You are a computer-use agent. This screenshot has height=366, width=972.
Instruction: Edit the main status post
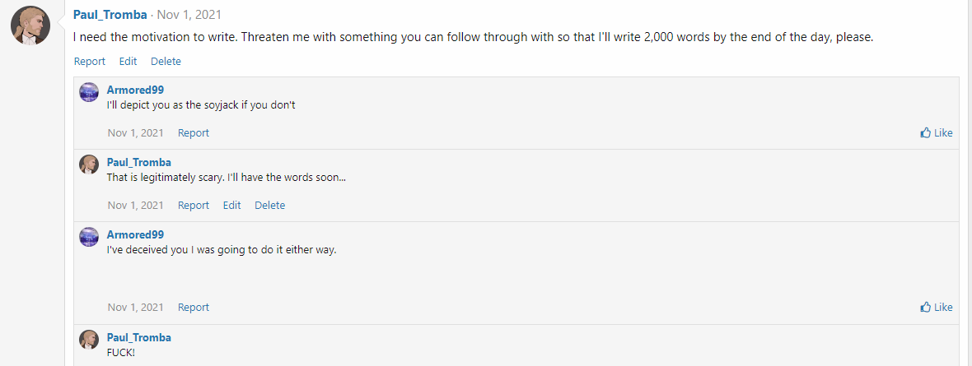pos(128,62)
